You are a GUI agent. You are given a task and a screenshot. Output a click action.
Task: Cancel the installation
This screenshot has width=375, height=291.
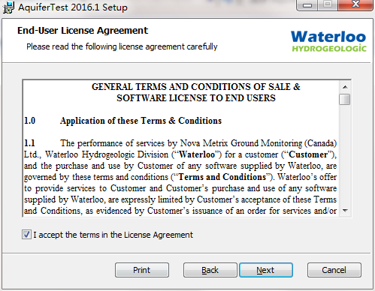point(334,270)
